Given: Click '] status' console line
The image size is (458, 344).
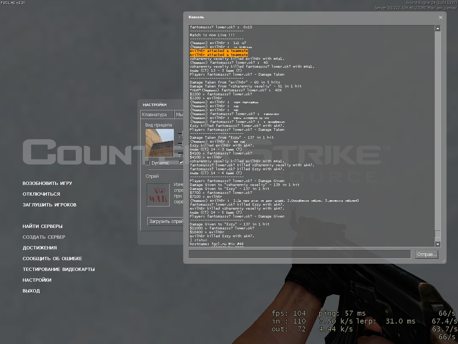Looking at the screenshot, I should pos(198,240).
